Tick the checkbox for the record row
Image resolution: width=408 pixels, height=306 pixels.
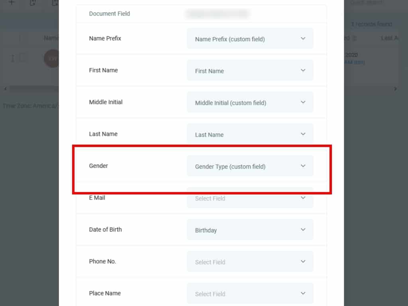(23, 58)
